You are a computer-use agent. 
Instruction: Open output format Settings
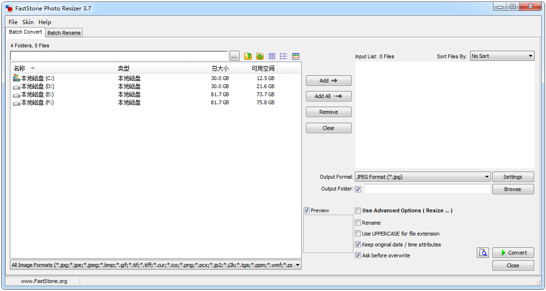pos(513,177)
